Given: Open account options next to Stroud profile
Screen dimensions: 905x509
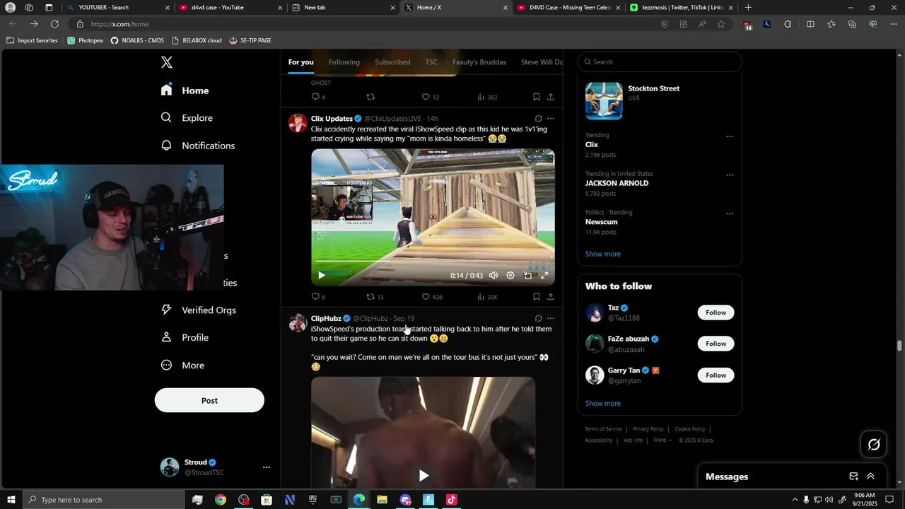Looking at the screenshot, I should [266, 467].
